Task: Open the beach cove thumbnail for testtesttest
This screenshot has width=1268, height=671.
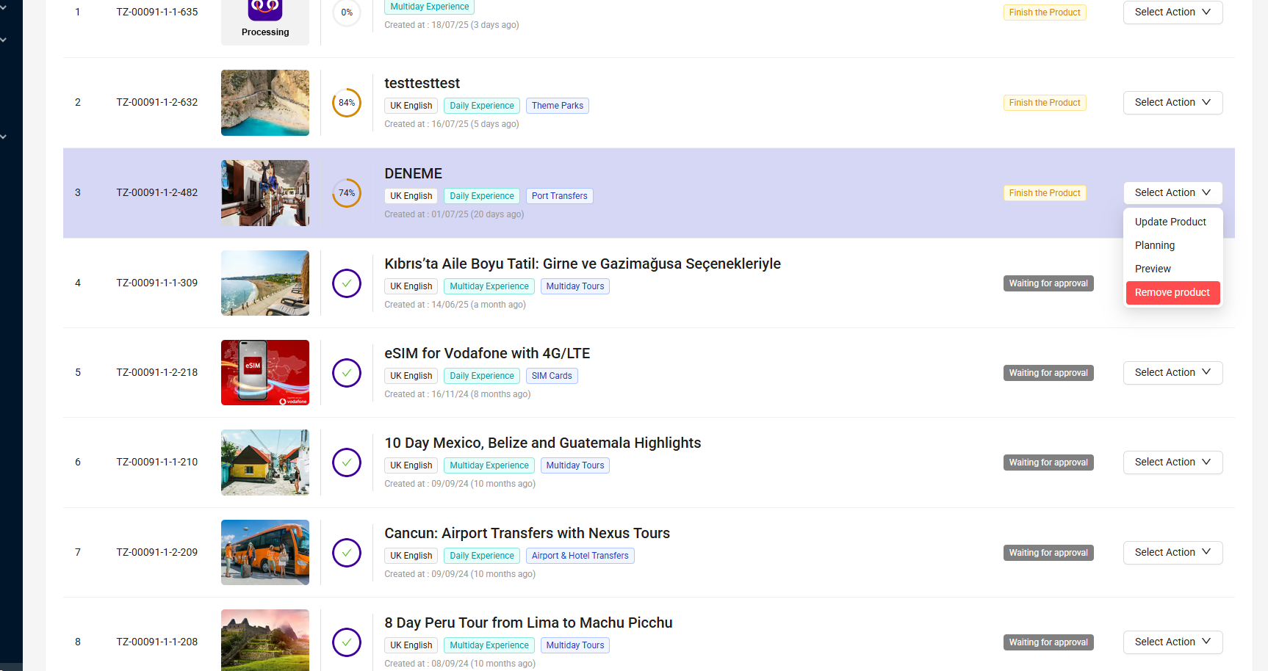Action: tap(265, 103)
